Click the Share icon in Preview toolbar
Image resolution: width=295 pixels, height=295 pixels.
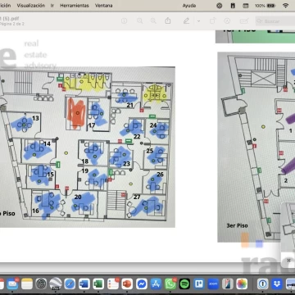(168, 20)
